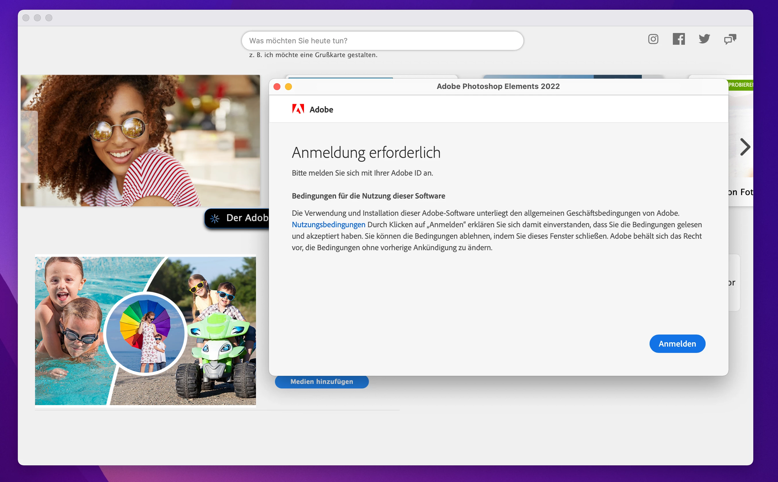Close the sign-in dialog with red button
The width and height of the screenshot is (778, 482).
click(x=277, y=87)
